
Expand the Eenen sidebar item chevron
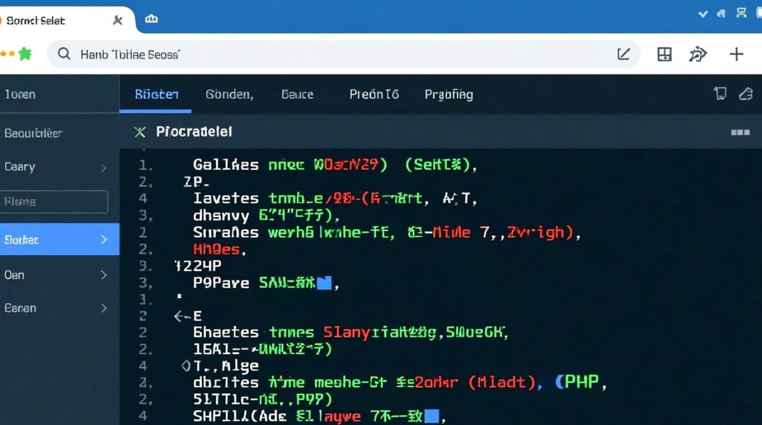coord(104,308)
